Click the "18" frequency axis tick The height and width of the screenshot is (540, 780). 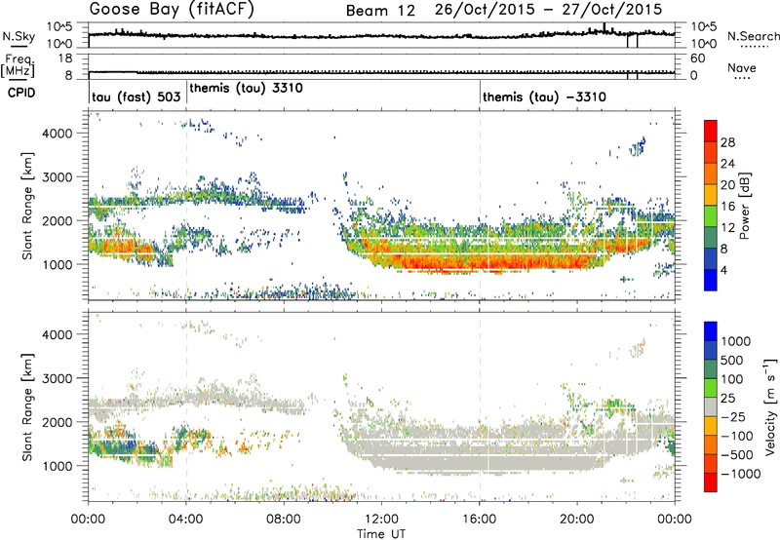65,58
